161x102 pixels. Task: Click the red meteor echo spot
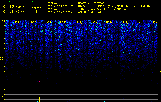click(x=40, y=81)
